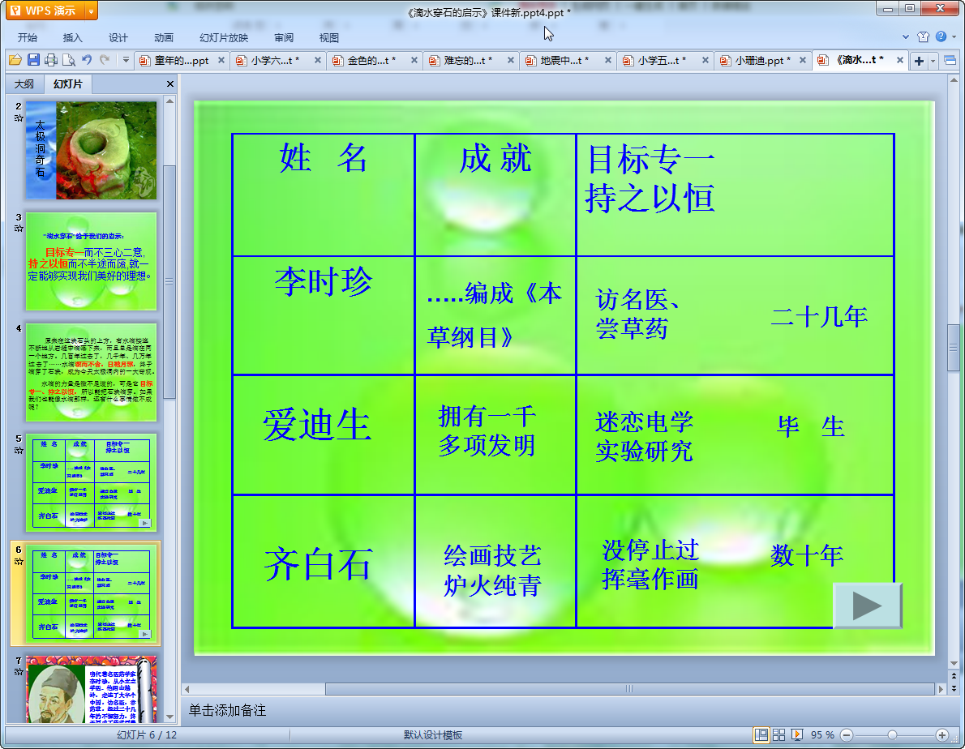The width and height of the screenshot is (965, 749).
Task: Open print preview icon
Action: [69, 60]
